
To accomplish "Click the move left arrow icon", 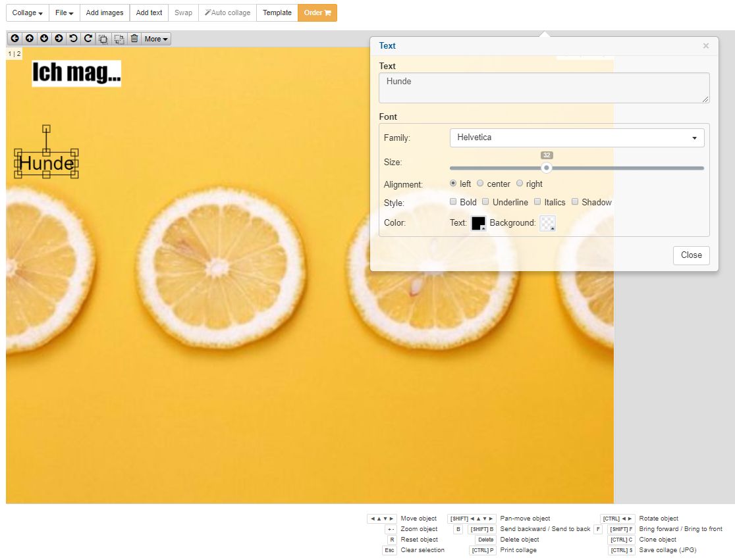I will click(14, 39).
